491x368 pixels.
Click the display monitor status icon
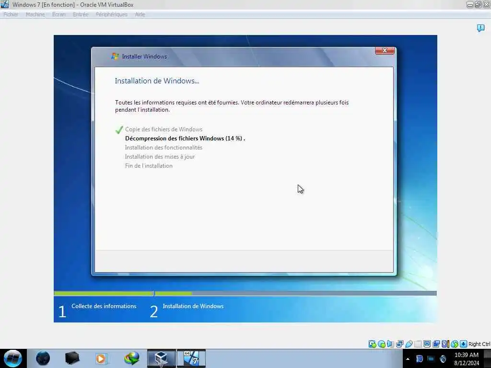(427, 344)
